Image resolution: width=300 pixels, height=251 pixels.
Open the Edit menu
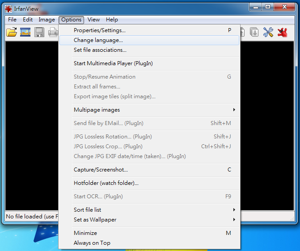[28, 20]
